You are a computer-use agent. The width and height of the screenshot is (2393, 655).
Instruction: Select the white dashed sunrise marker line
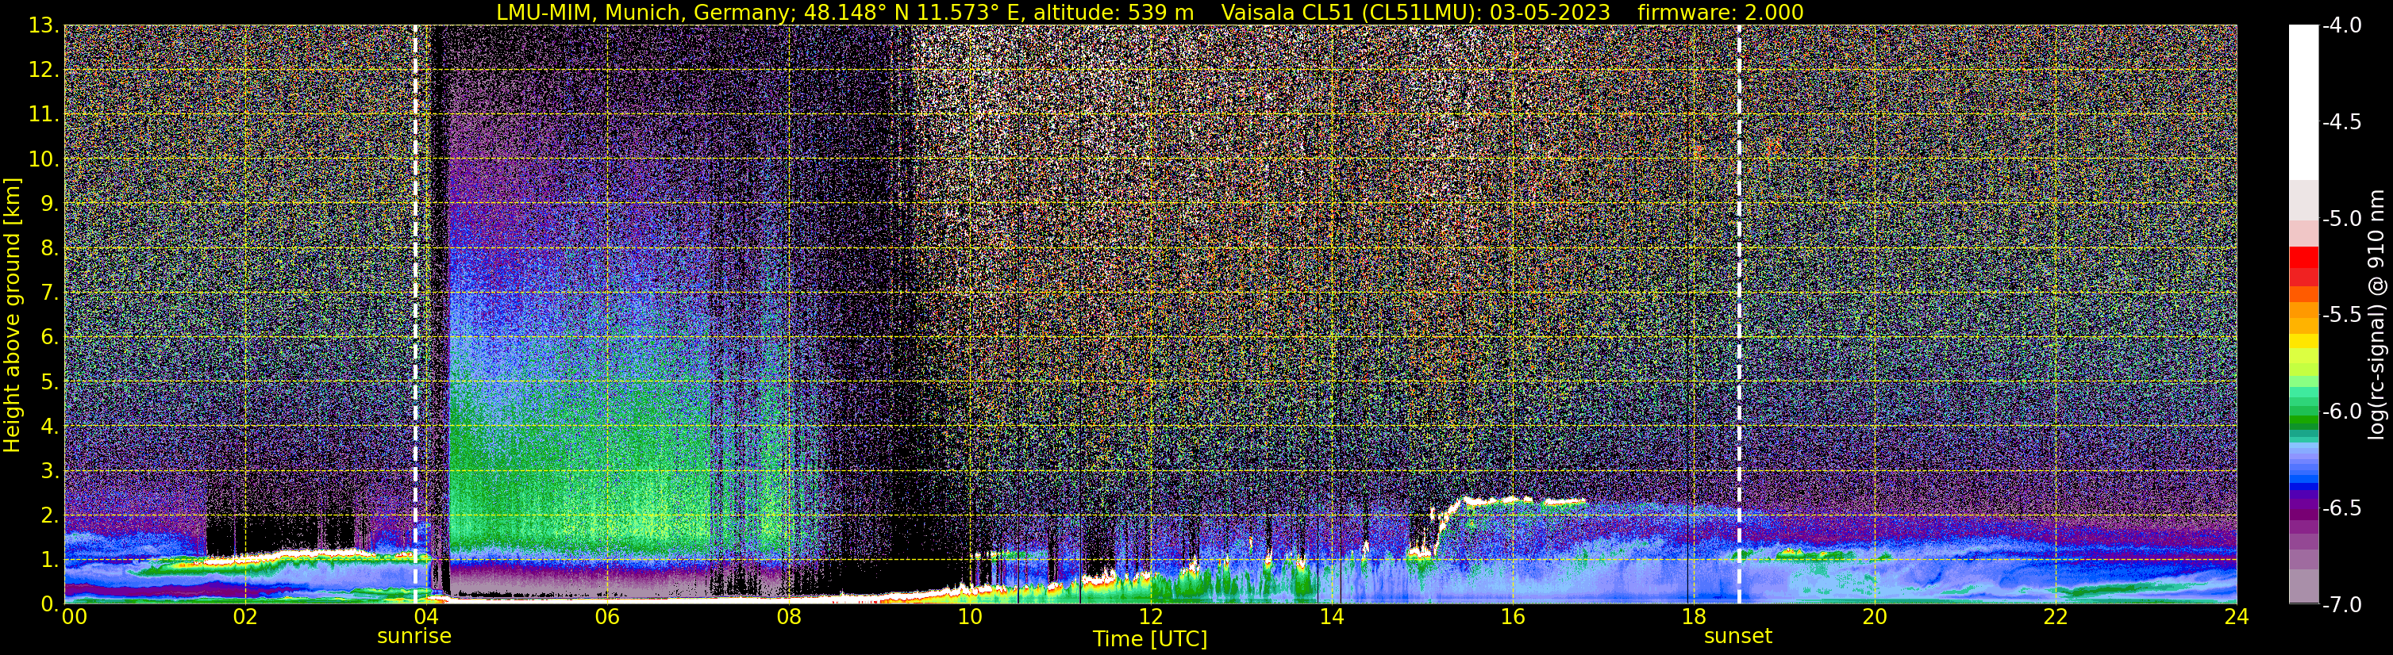tap(414, 315)
